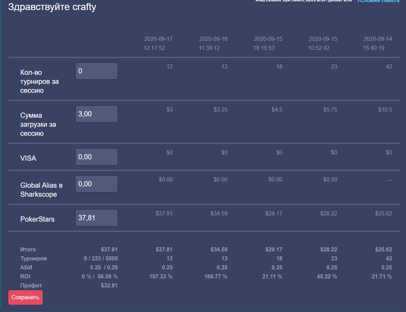
Task: Click the $5.75 session load amount
Action: (330, 110)
